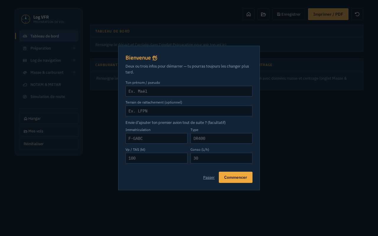The image size is (378, 236).
Task: Select Simulation de route
Action: tap(49, 96)
